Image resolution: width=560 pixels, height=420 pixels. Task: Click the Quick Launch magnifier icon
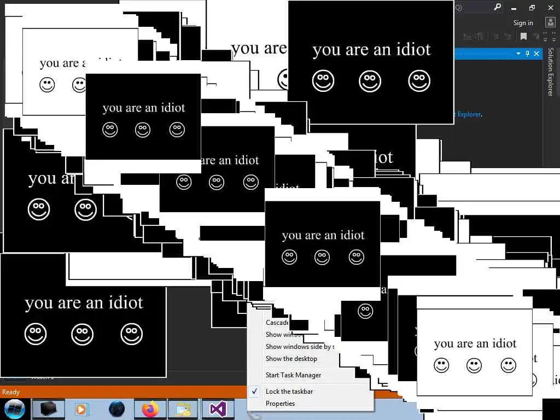point(497,7)
